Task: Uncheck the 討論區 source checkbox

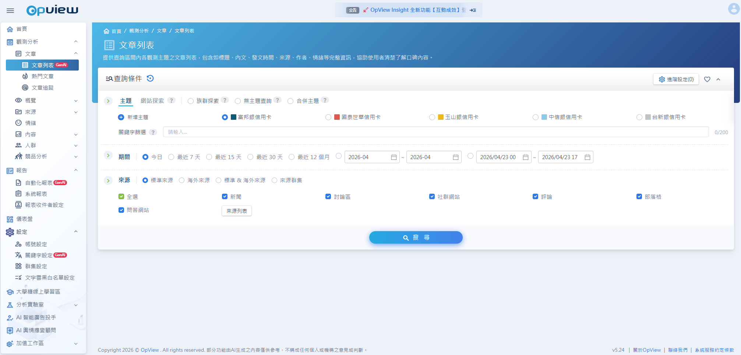Action: pos(328,197)
